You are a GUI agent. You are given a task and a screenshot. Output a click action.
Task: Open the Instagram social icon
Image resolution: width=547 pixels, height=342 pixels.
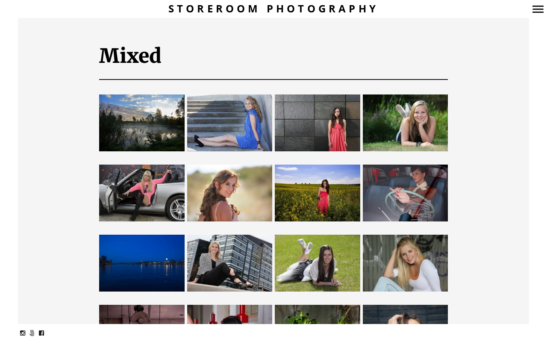pos(23,333)
